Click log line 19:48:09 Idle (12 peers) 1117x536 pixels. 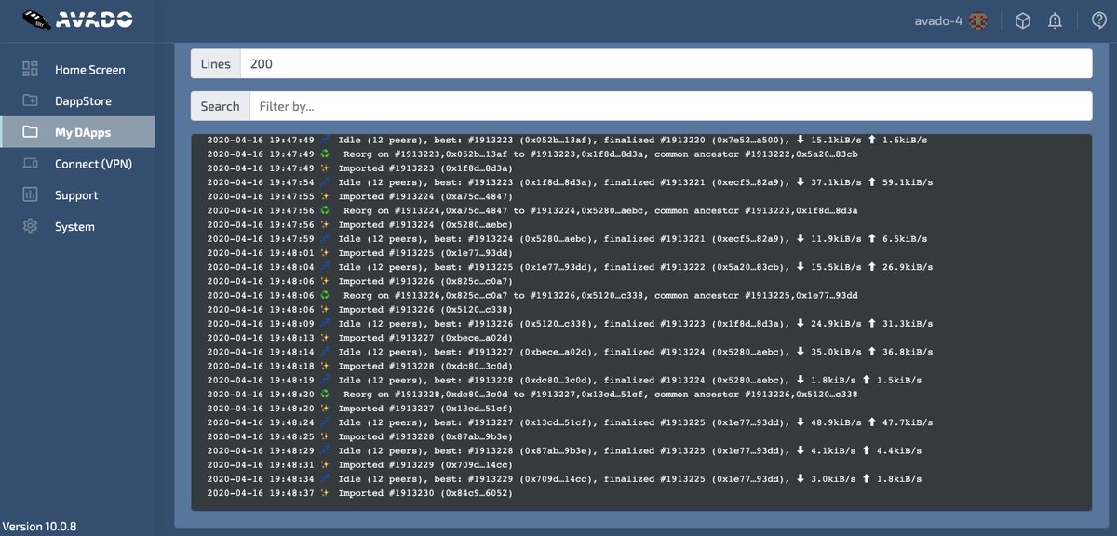click(570, 324)
